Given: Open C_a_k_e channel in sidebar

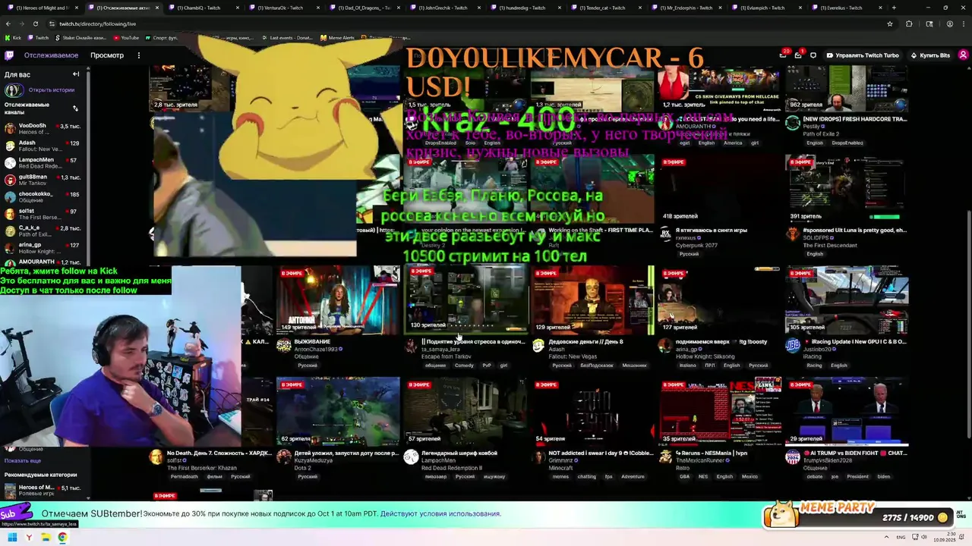Looking at the screenshot, I should (43, 231).
